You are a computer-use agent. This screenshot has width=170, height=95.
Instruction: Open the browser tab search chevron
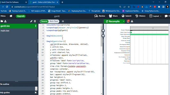coord(154,2)
